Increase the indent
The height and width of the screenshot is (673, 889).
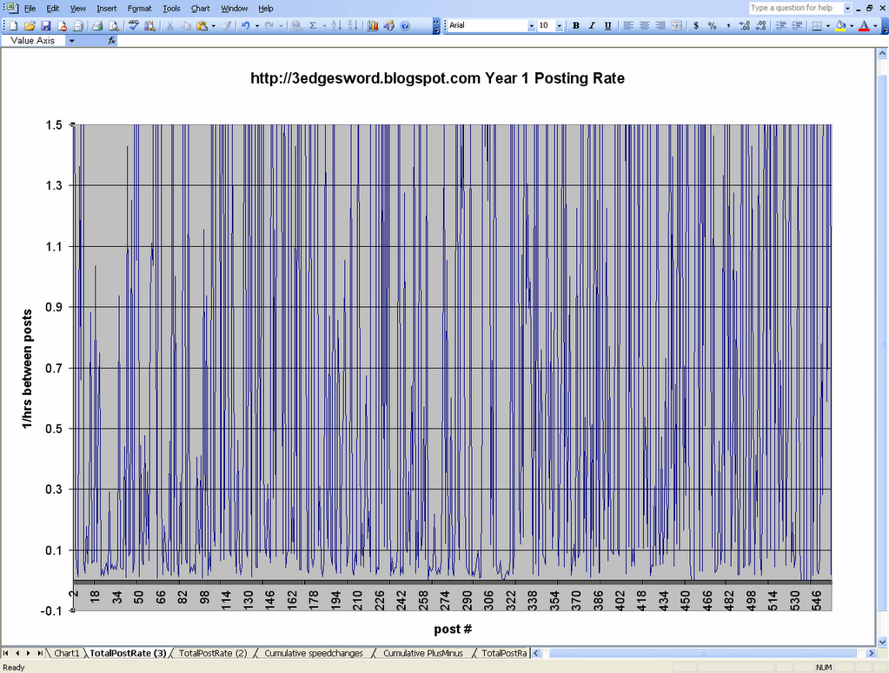click(x=797, y=25)
